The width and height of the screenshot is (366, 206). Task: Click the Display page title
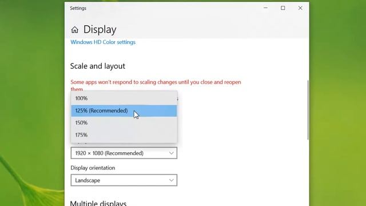[x=100, y=30]
